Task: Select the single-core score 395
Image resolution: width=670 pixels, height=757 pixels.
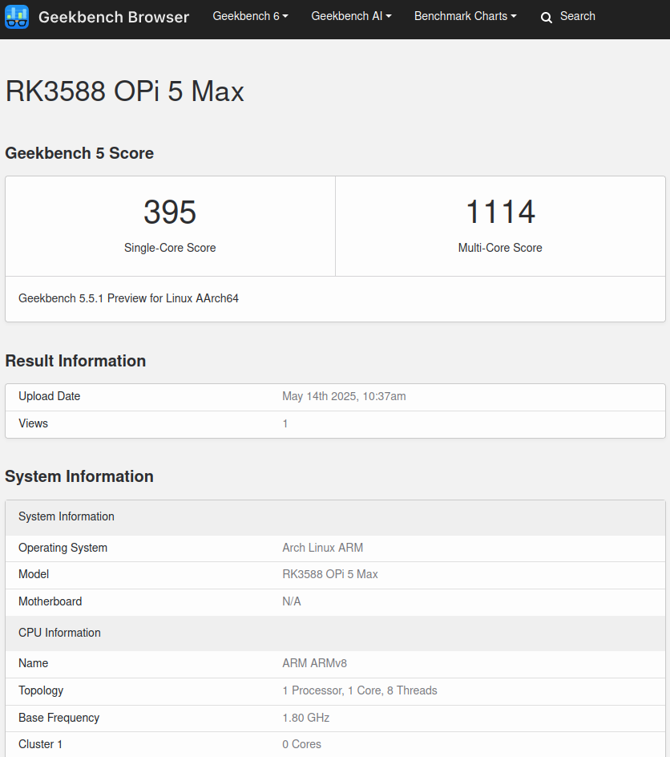Action: coord(170,212)
